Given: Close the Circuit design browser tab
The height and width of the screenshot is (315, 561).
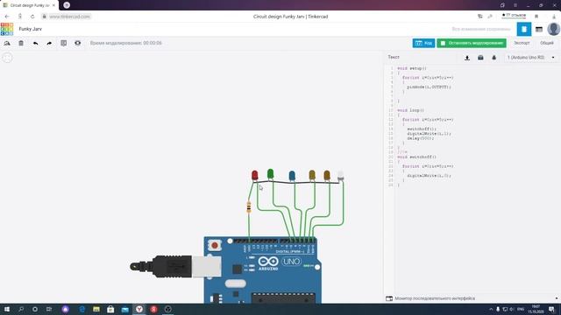Looking at the screenshot, I should pyautogui.click(x=53, y=5).
